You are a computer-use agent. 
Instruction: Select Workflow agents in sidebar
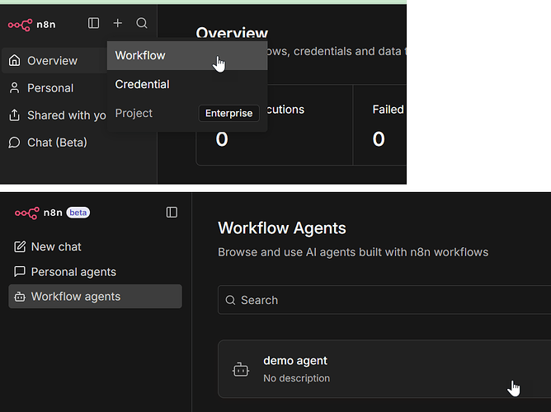[76, 297]
